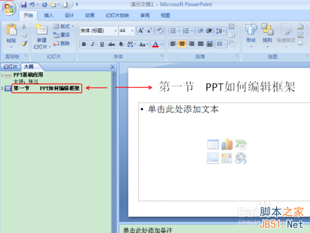Paste clipboard contents with 粘贴
The width and height of the screenshot is (310, 233).
pyautogui.click(x=11, y=35)
